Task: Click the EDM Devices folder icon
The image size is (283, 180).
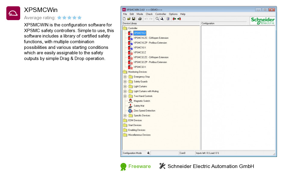Action: (125, 120)
